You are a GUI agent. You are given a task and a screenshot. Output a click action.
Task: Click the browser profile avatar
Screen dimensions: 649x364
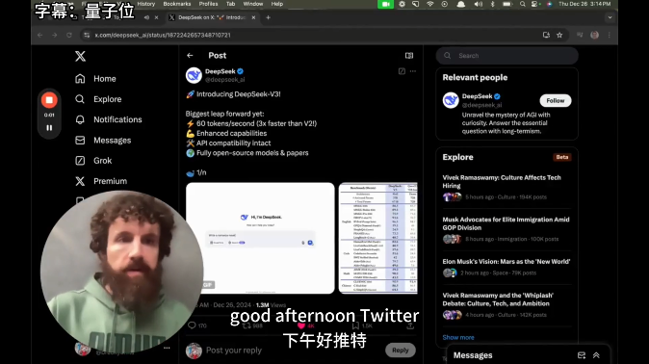tap(594, 36)
